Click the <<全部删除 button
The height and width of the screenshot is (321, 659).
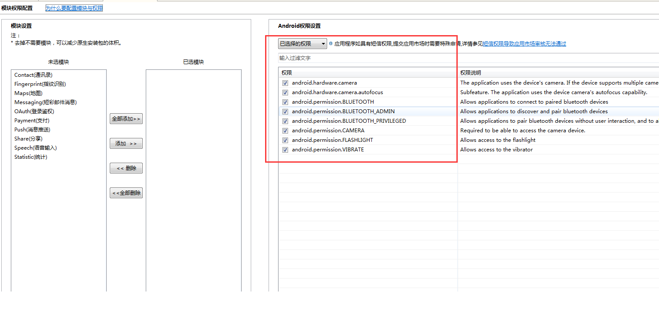[x=126, y=193]
